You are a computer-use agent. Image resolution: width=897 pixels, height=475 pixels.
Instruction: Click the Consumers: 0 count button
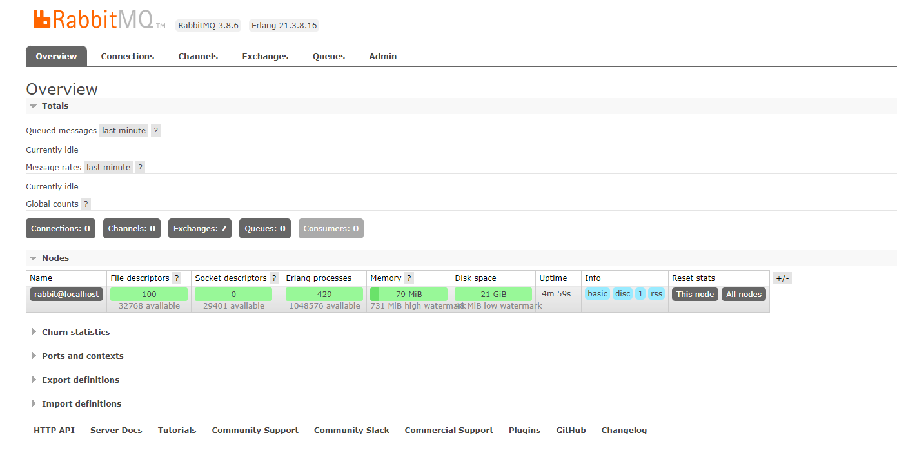(x=331, y=228)
